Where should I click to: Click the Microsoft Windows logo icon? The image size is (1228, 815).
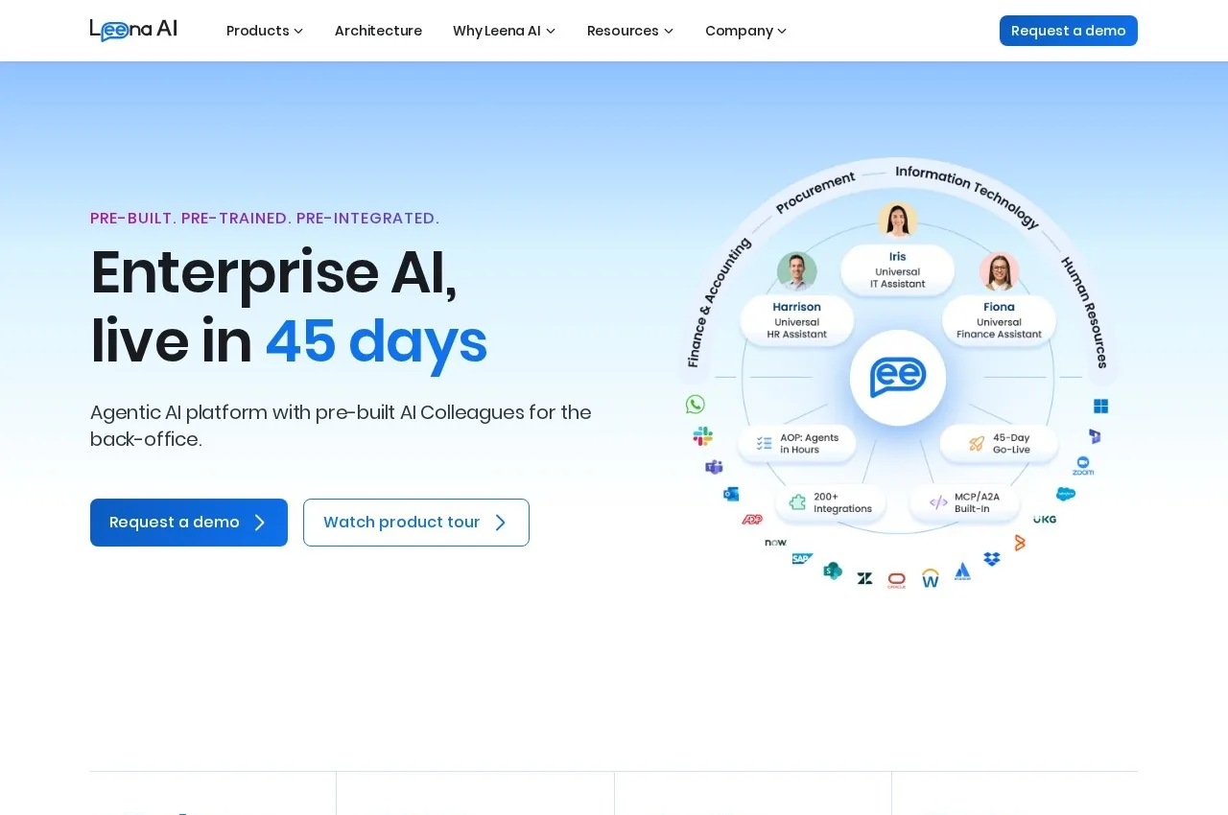pos(1101,407)
